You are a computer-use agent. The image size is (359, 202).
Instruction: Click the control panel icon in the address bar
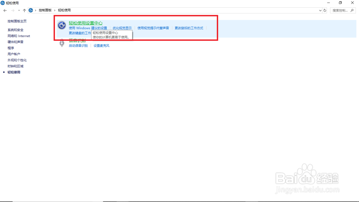coord(31,10)
